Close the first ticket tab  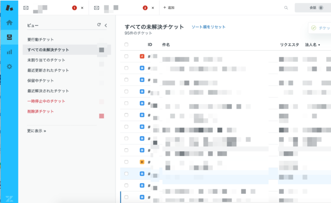pos(82,8)
